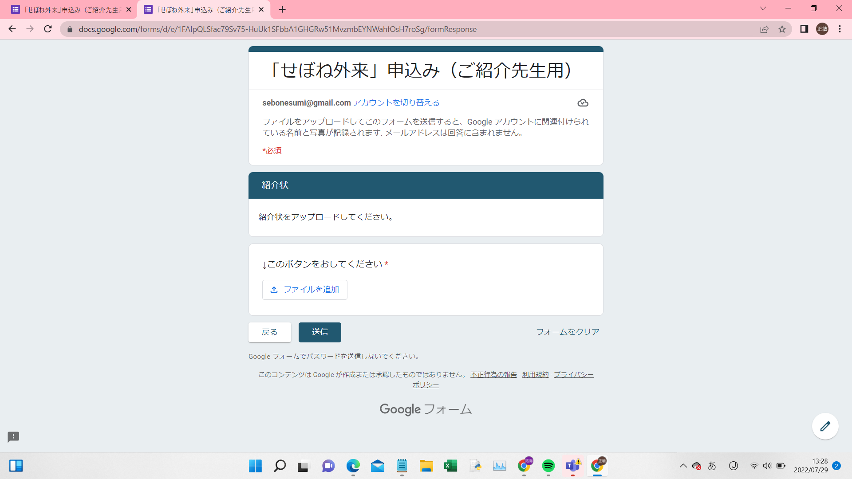Submit the form with 送信
The height and width of the screenshot is (479, 852).
[x=320, y=332]
